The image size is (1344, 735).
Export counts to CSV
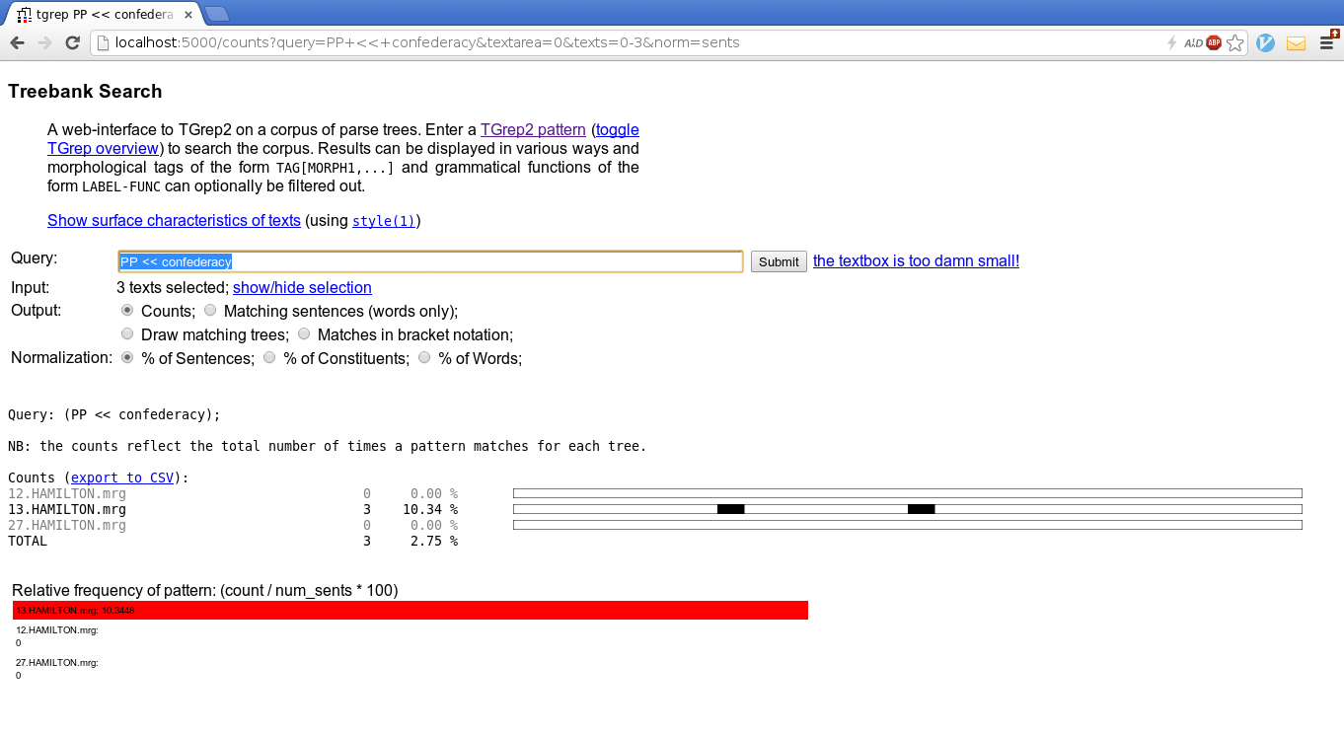(122, 478)
